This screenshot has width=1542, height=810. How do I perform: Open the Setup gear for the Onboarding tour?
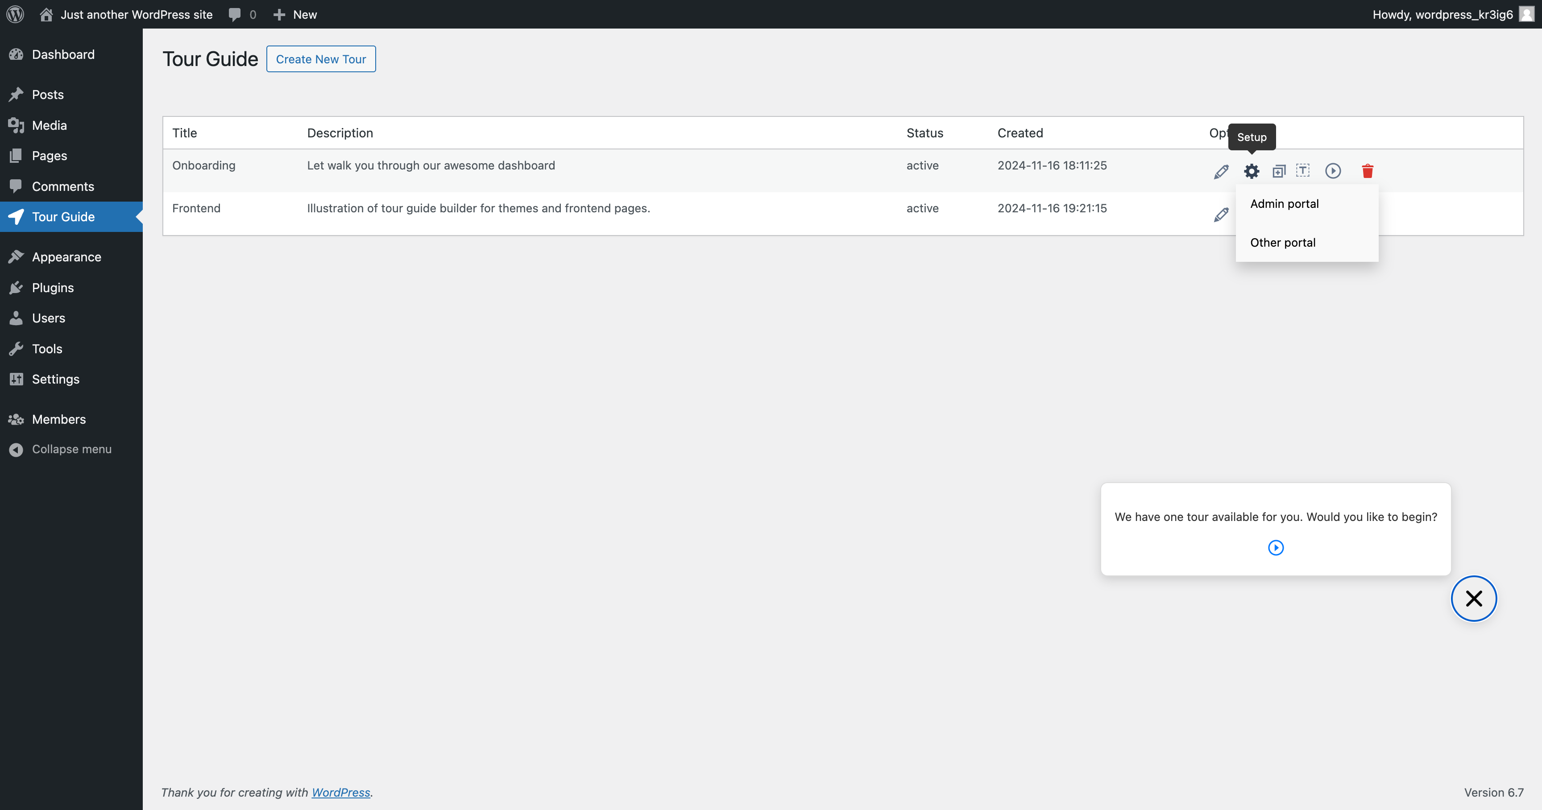[1251, 171]
